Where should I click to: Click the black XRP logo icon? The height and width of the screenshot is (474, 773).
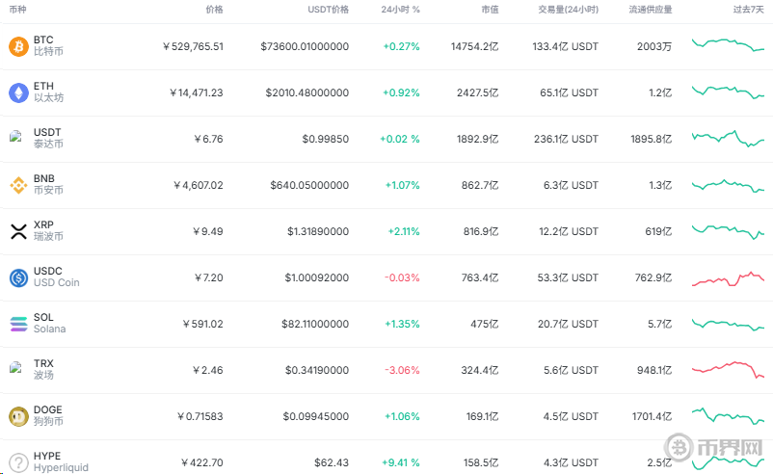pos(18,231)
